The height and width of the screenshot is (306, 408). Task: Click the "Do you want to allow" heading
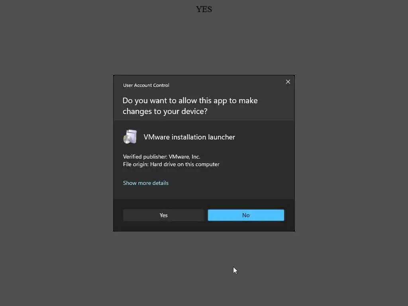[x=190, y=101]
